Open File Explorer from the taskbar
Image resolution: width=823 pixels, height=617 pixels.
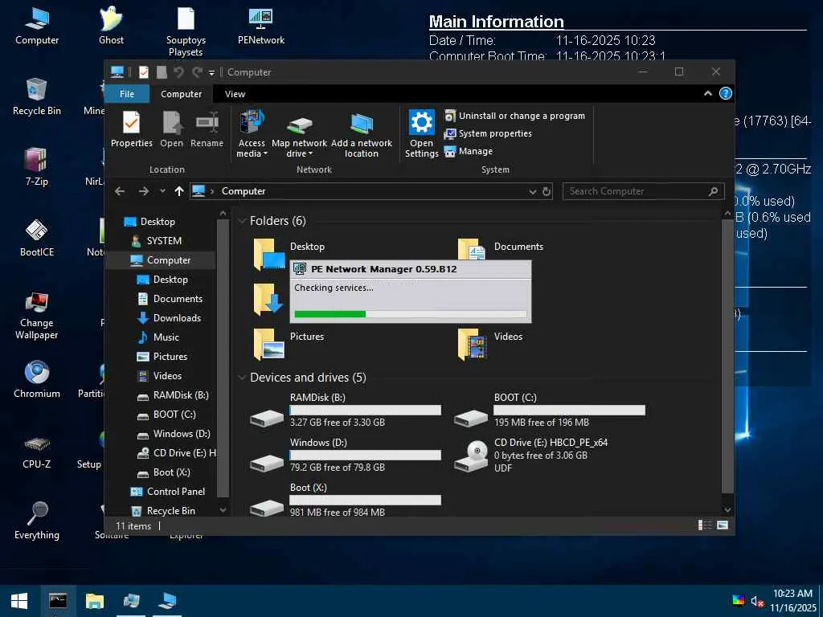(x=95, y=601)
